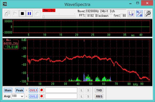Click the grayed-out loop repeat icon
This screenshot has width=155, height=102.
click(x=37, y=13)
